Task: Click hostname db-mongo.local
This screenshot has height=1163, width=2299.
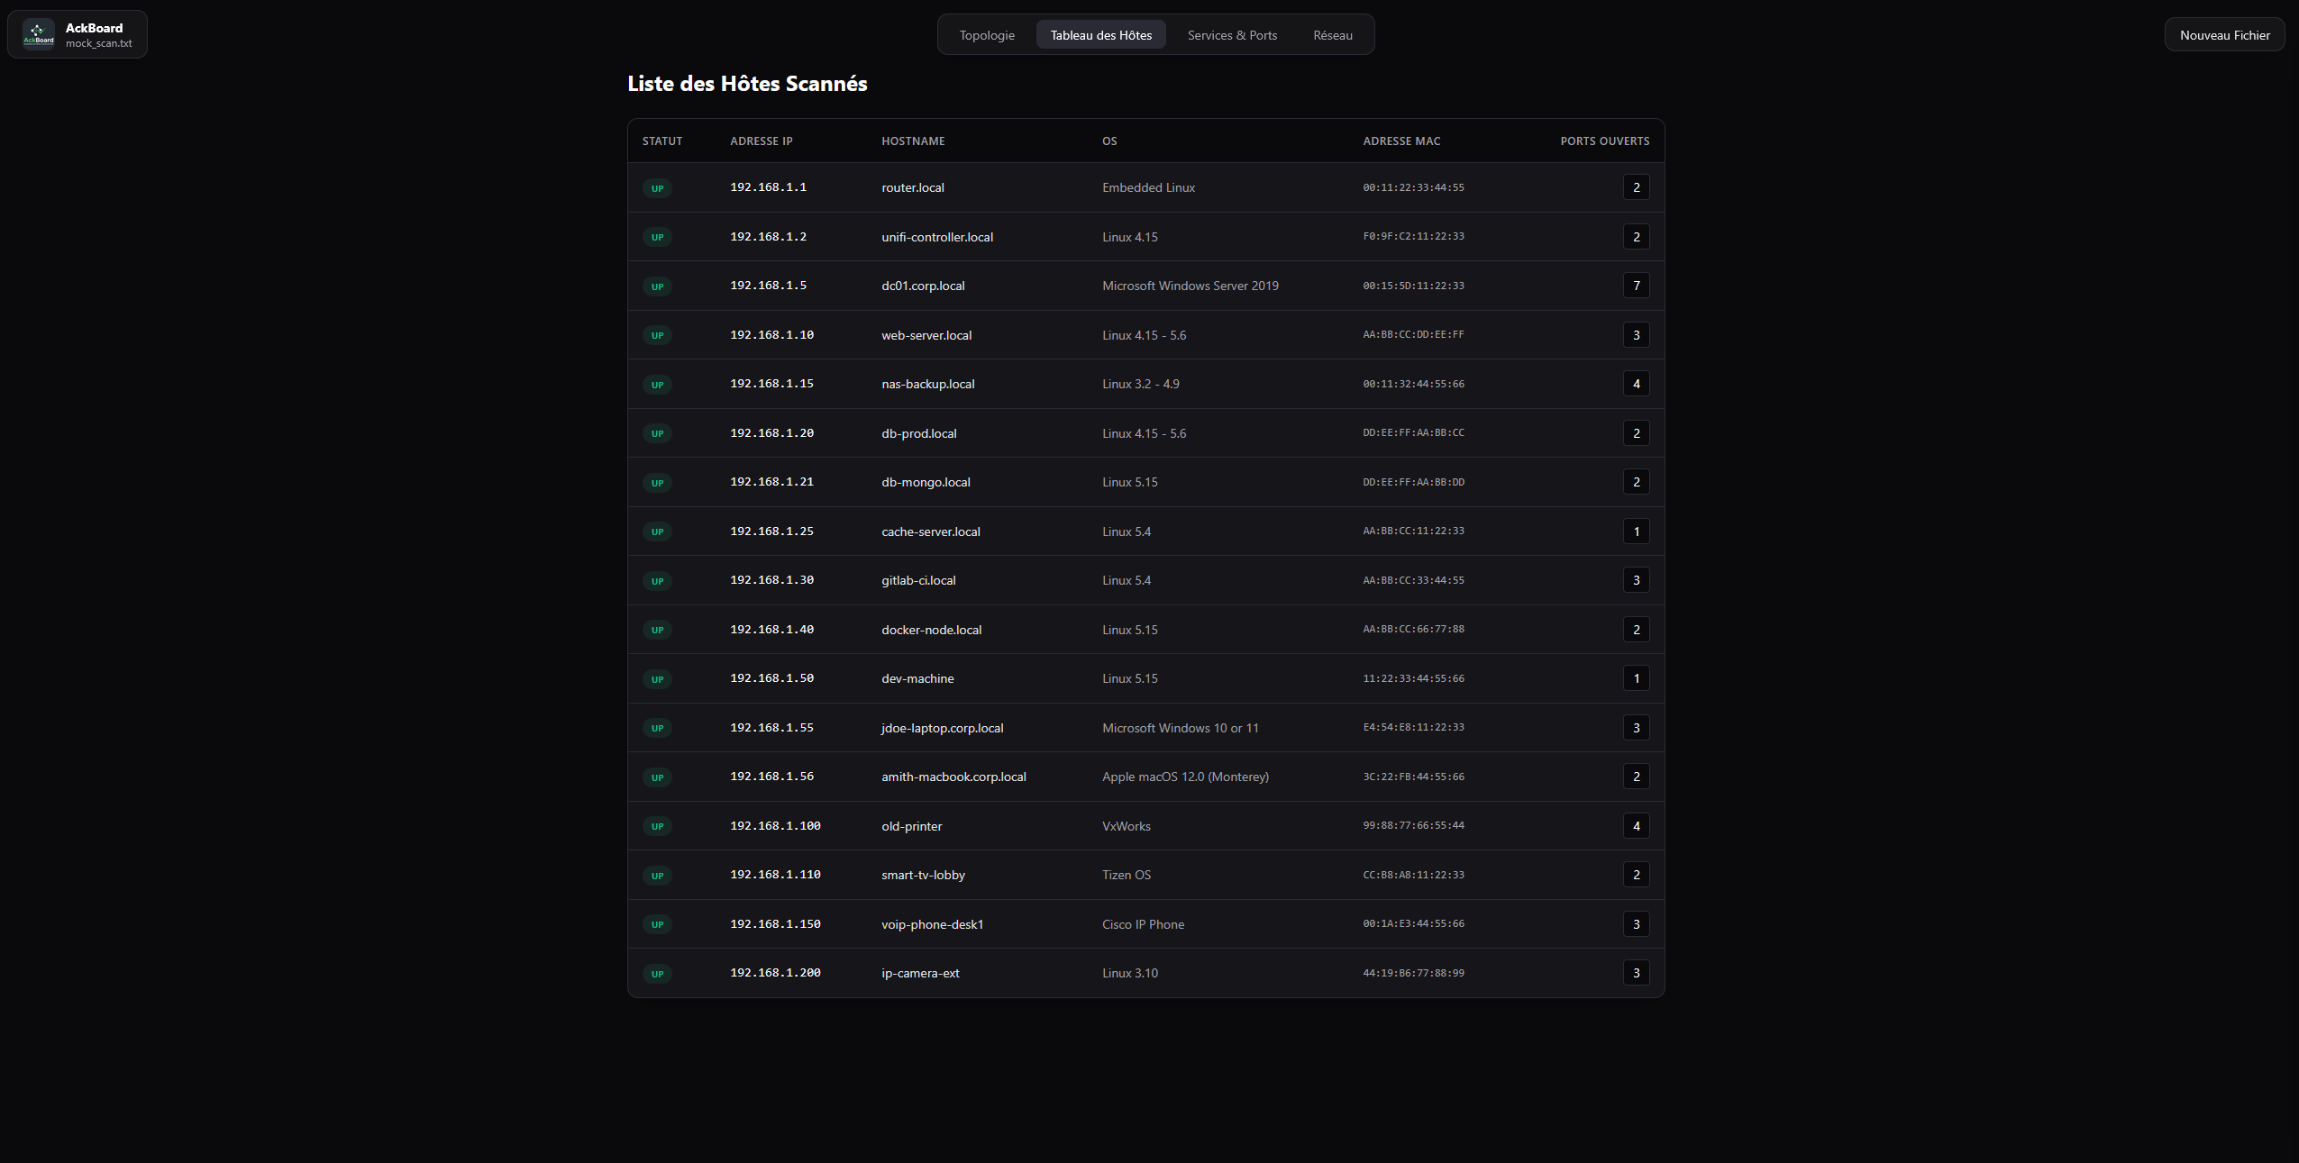Action: [926, 482]
